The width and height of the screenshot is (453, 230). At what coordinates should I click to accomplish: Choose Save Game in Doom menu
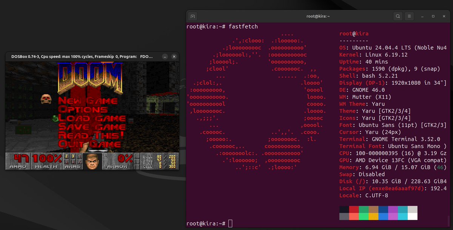coord(92,127)
